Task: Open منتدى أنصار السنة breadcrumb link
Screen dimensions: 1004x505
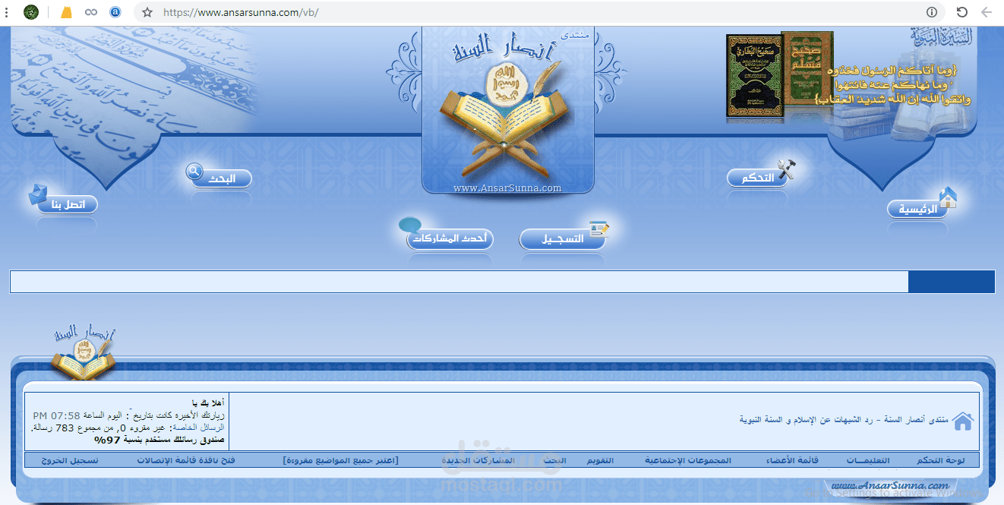Action: (x=844, y=420)
